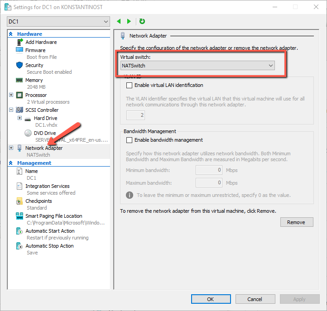Select the Network Adapter icon in tree
The width and height of the screenshot is (327, 311).
click(x=19, y=148)
